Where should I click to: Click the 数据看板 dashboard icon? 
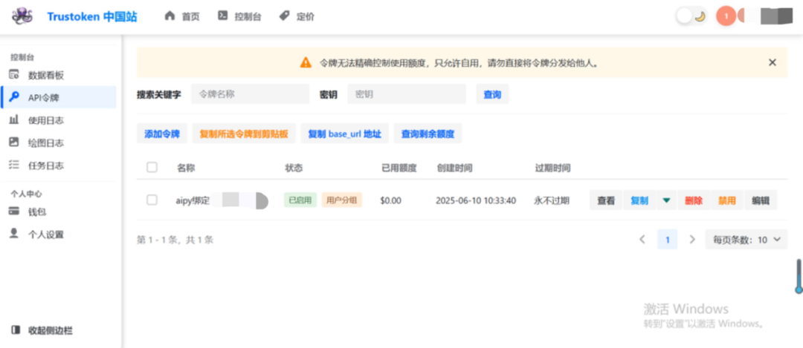pos(14,75)
